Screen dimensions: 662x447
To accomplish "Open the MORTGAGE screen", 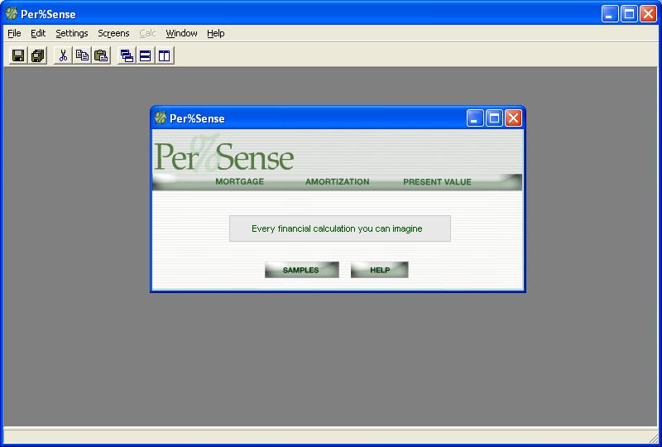I will [x=239, y=181].
